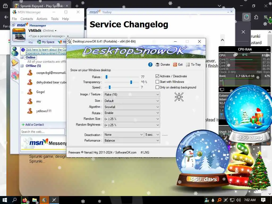Select the Sprunki Rejoyed browser tab
The height and width of the screenshot is (204, 272).
(42, 6)
